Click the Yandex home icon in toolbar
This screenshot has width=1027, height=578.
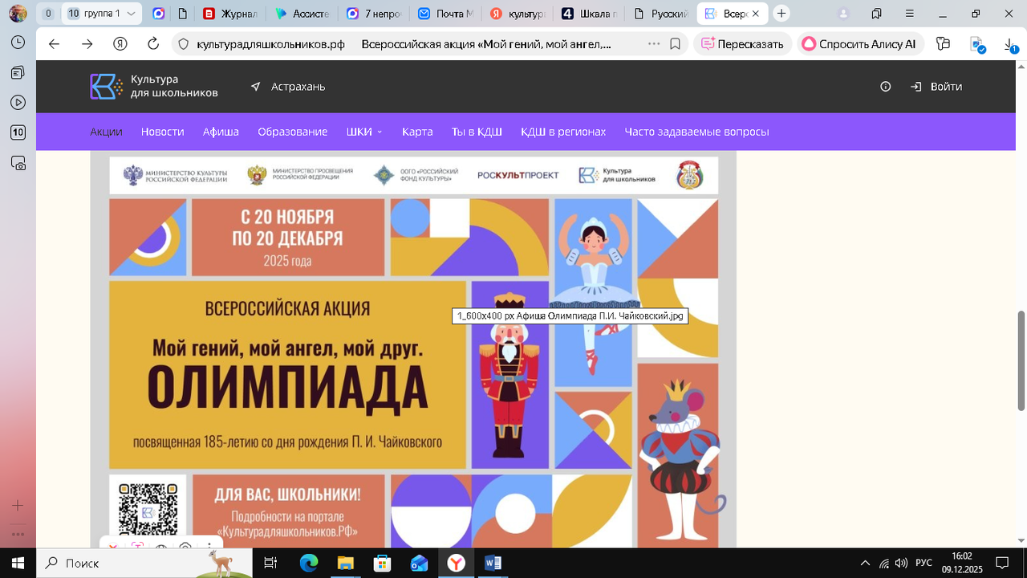click(x=120, y=44)
